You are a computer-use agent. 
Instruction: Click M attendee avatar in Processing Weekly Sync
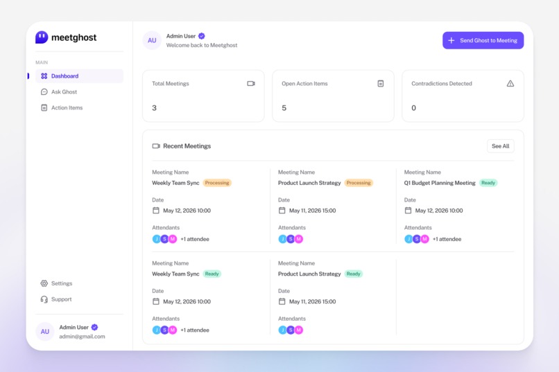(x=173, y=239)
